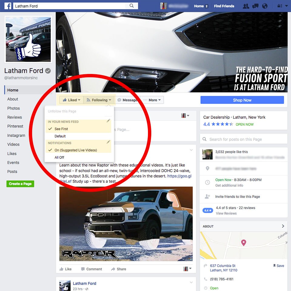Open the Reviews tab in sidebar
Screen dimensions: 291x291
tap(15, 117)
